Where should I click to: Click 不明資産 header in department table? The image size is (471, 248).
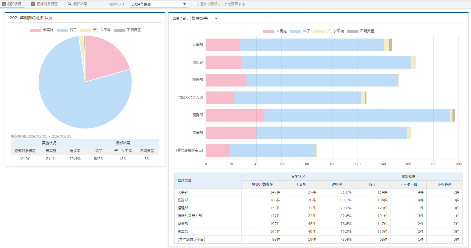tap(444, 184)
